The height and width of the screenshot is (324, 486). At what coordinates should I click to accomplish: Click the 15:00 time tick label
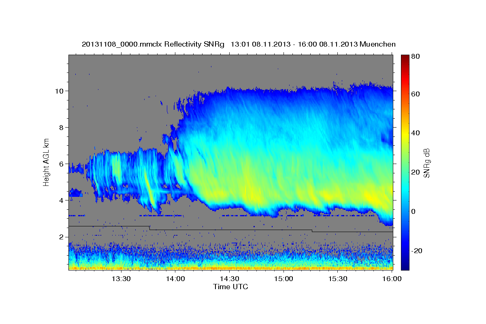284,279
